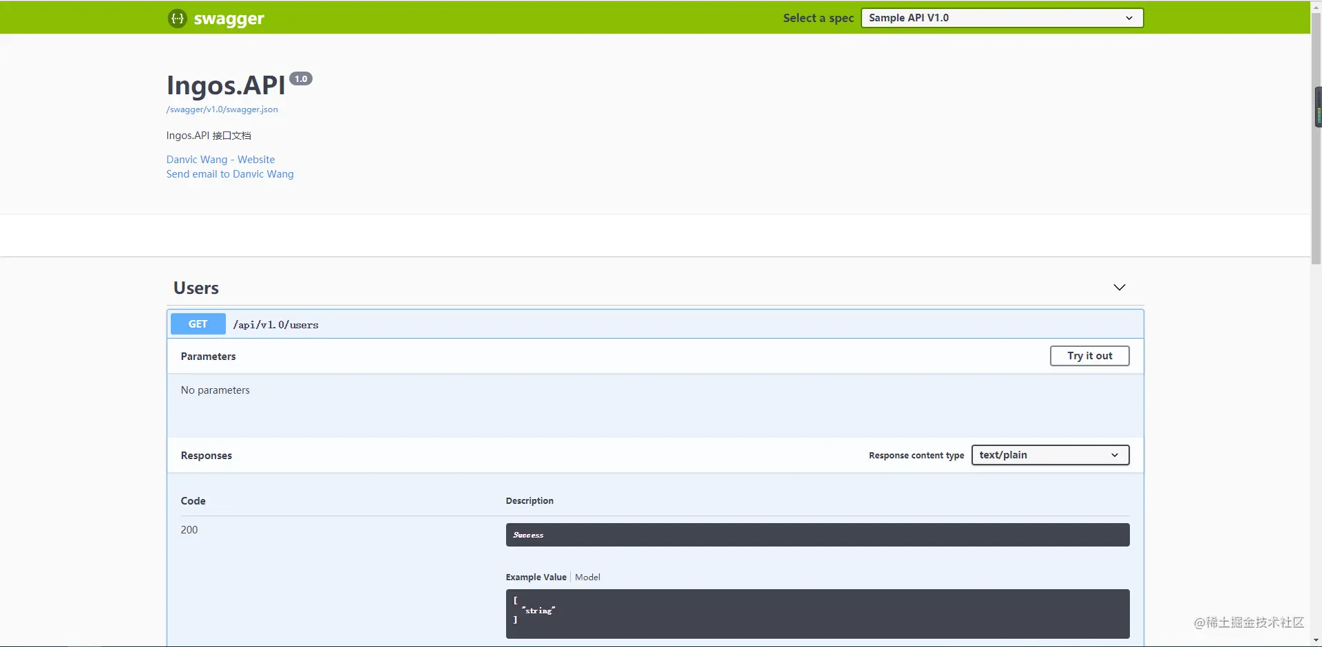This screenshot has width=1322, height=647.
Task: Click the /api/v1.0/users endpoint path
Action: tap(275, 325)
